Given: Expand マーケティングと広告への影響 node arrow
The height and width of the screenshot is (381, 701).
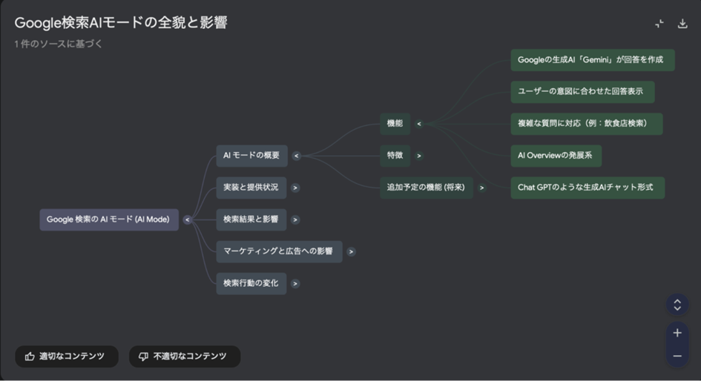Looking at the screenshot, I should (351, 251).
